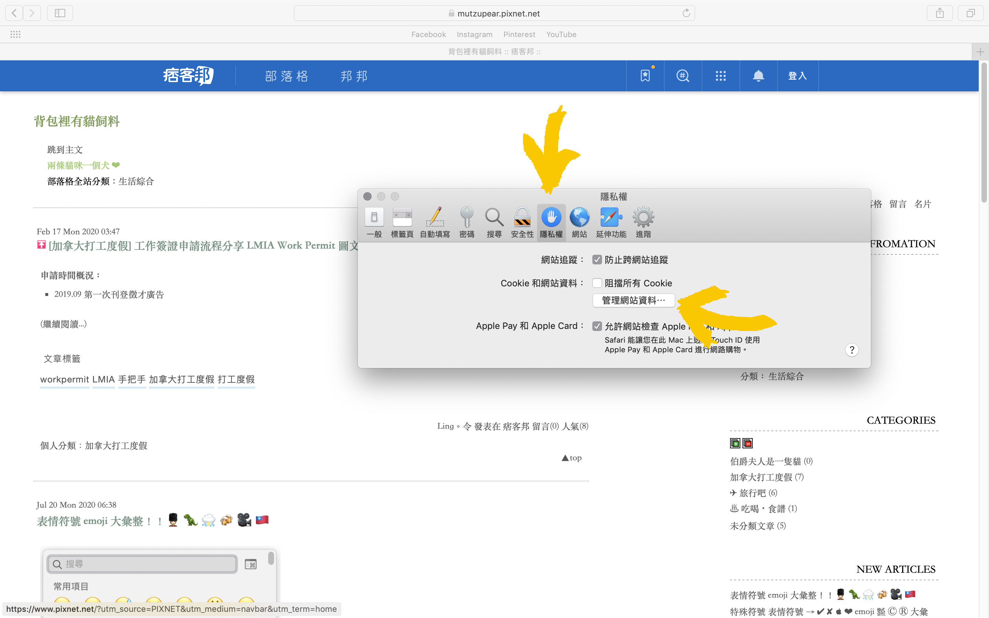Open the hashtag search icon in navbar
The image size is (989, 618).
pos(683,76)
